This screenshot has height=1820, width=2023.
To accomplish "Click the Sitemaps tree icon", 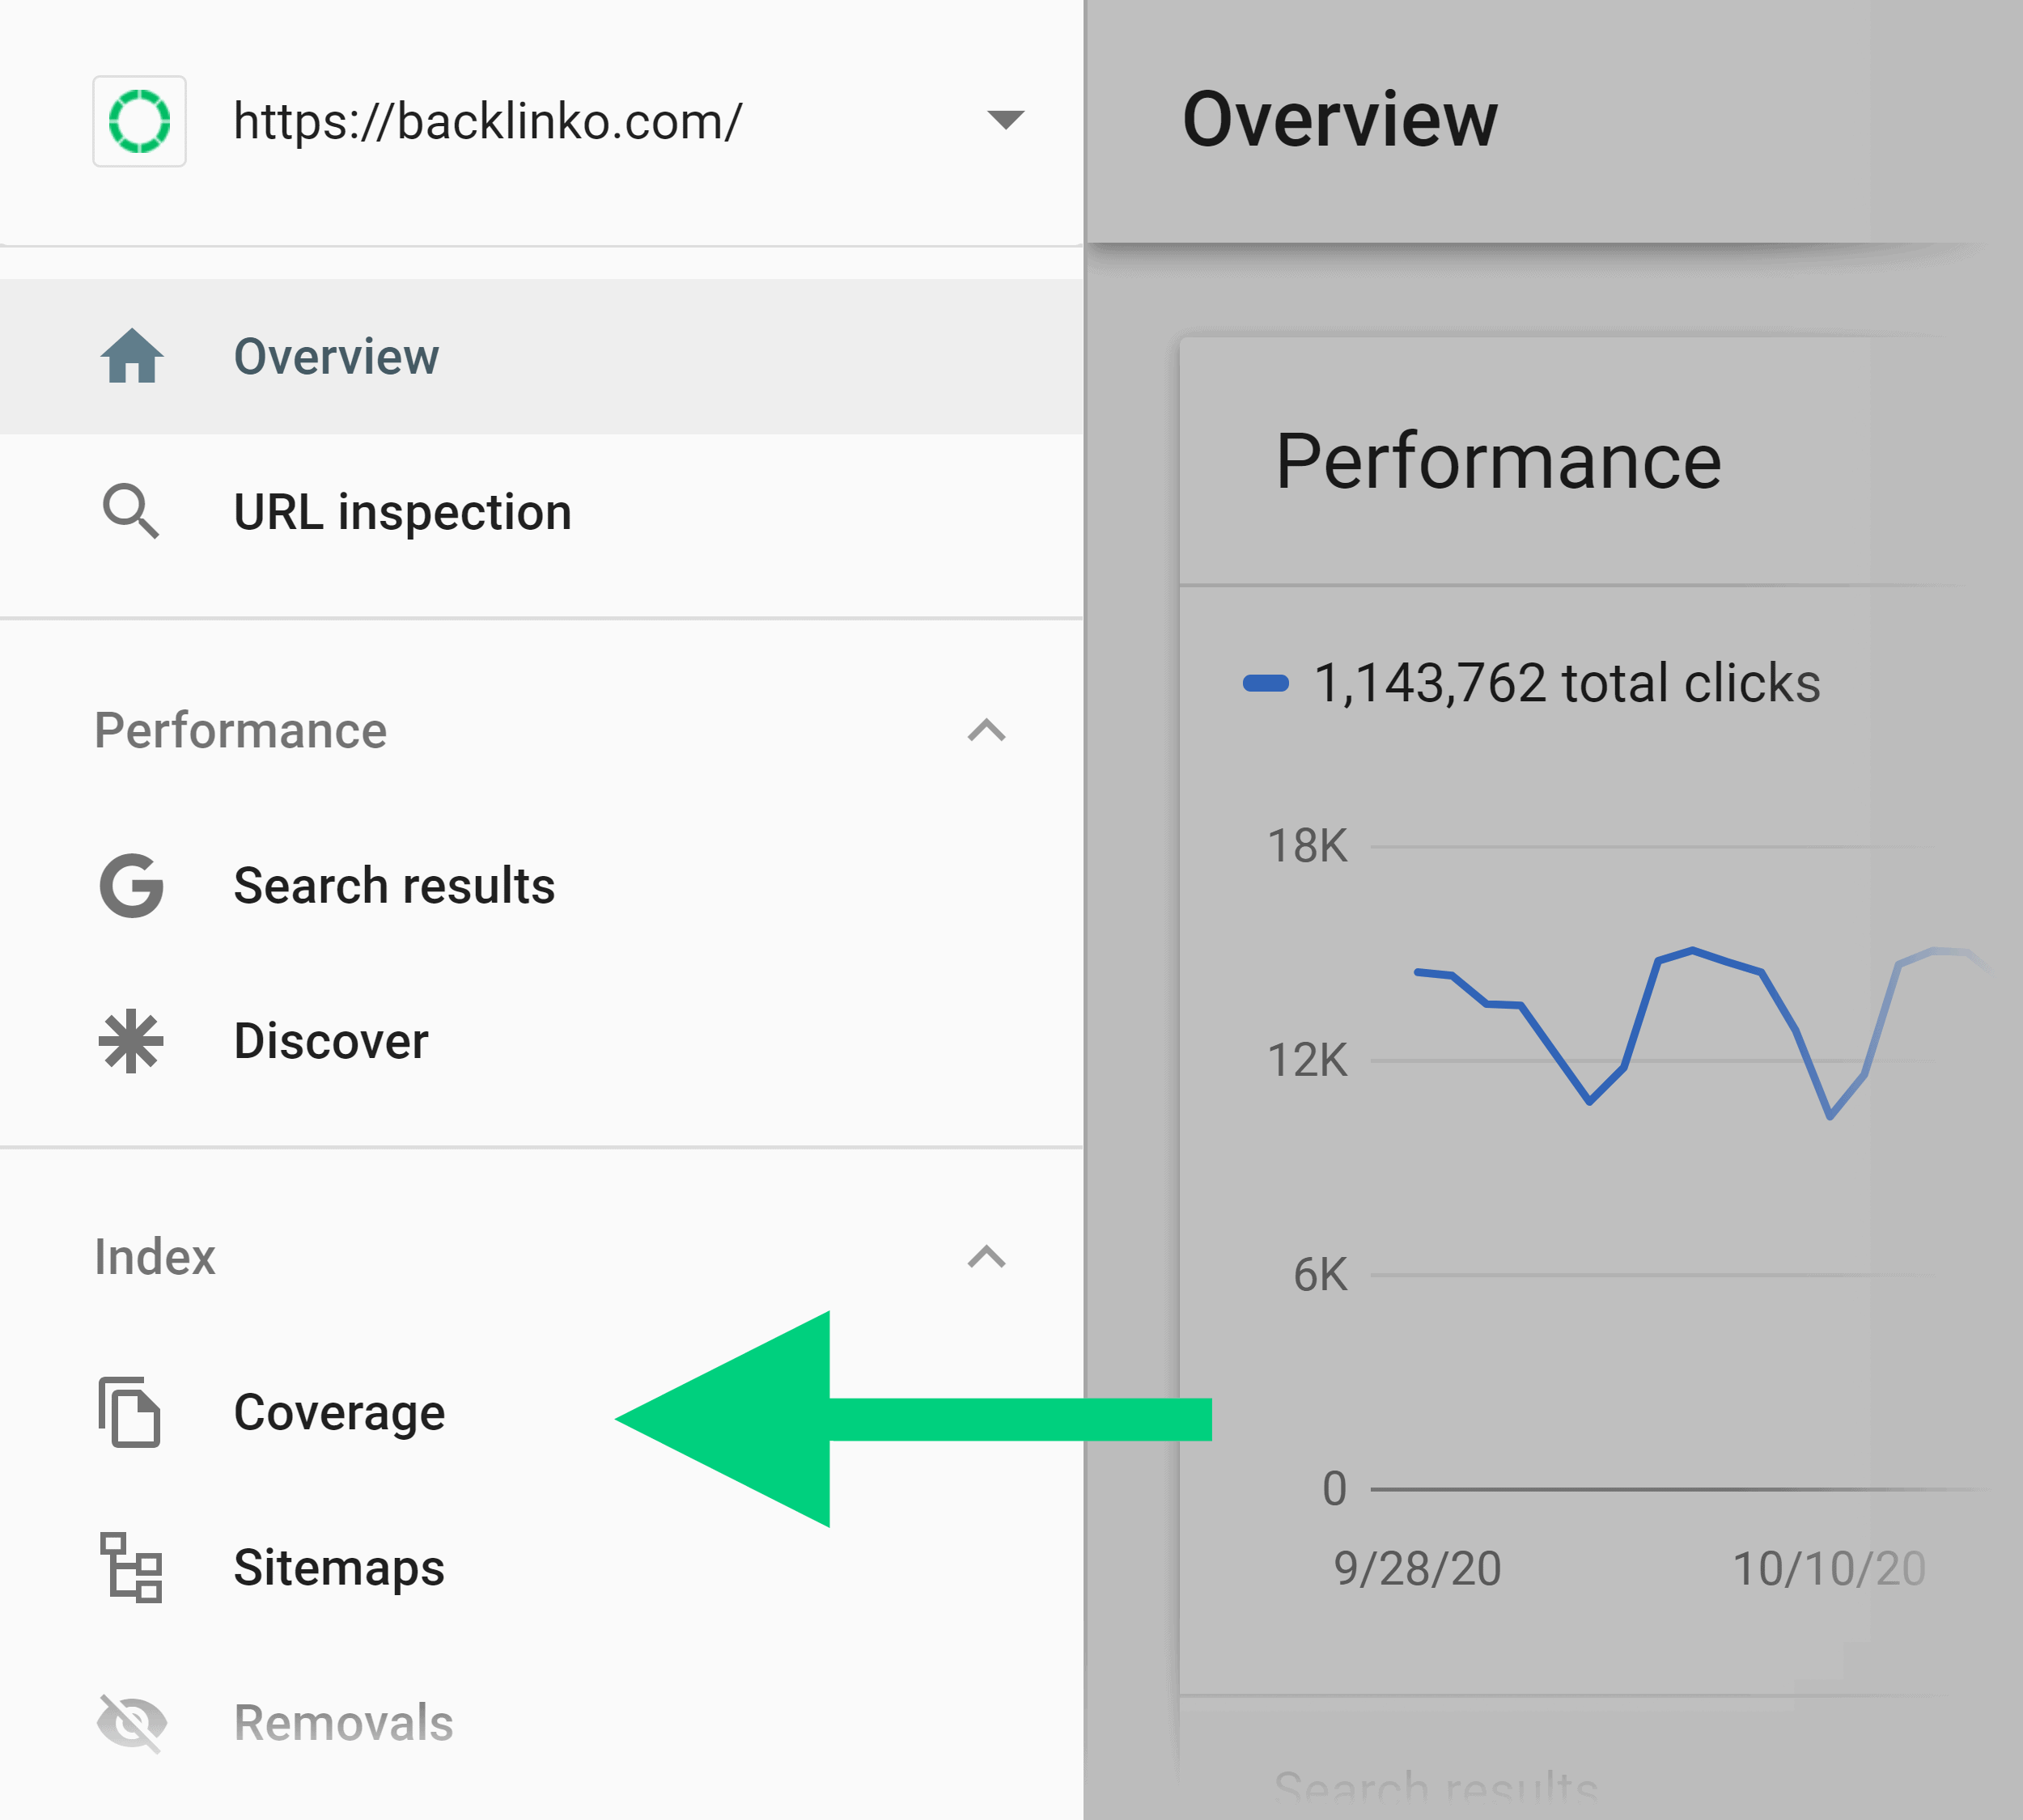I will [131, 1568].
